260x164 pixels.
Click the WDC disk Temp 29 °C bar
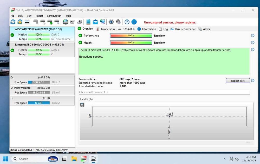pos(39,39)
